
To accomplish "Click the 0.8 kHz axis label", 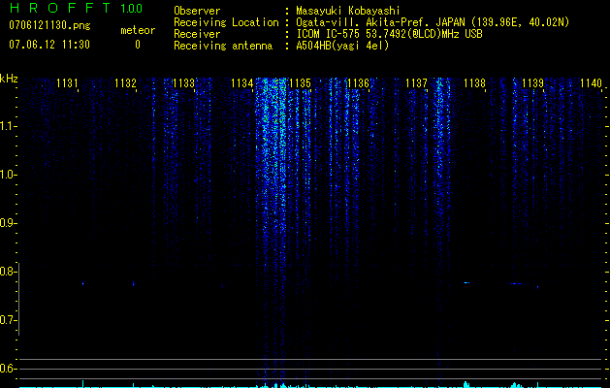I will pyautogui.click(x=6, y=272).
